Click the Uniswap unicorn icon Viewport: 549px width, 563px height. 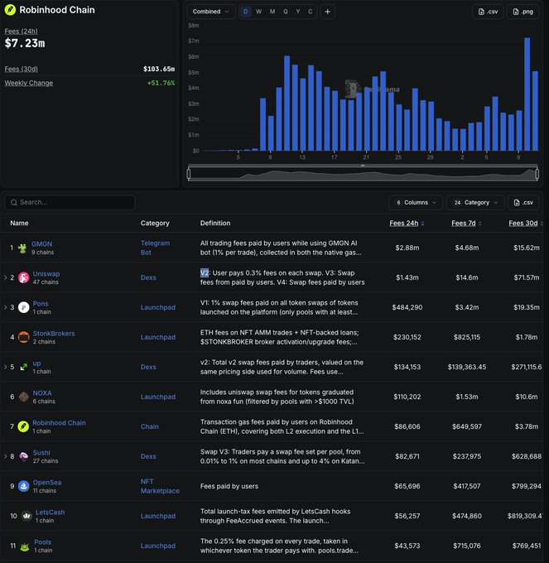click(x=24, y=277)
